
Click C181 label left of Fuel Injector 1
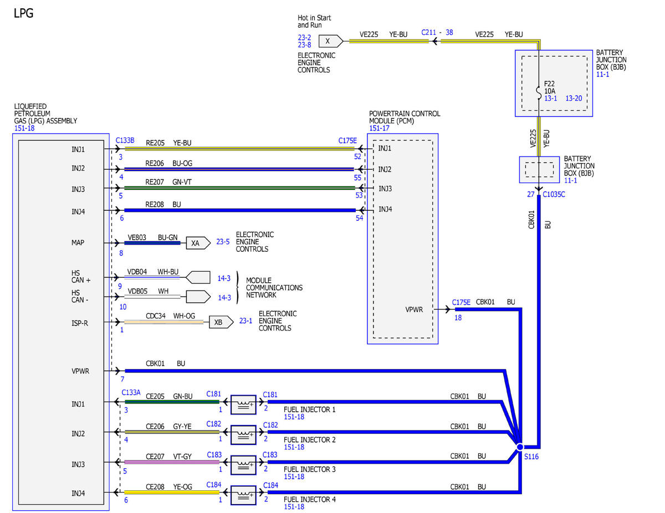214,395
